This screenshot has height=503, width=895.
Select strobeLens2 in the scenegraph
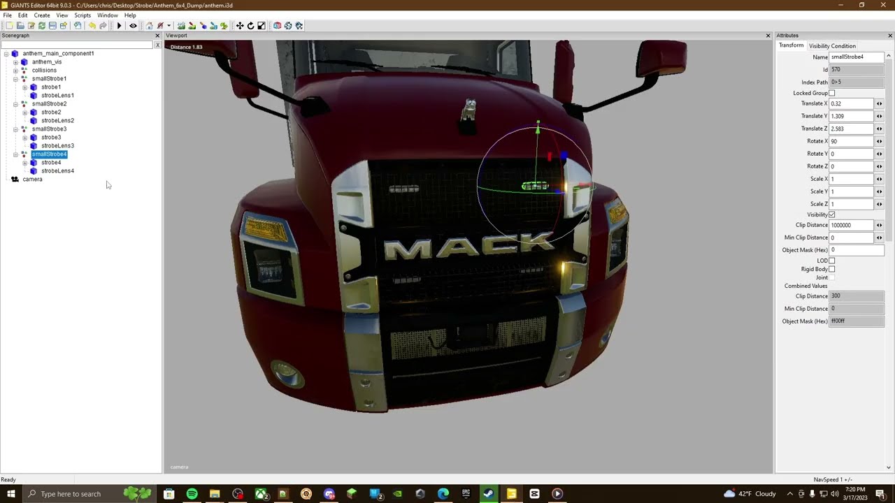coord(57,121)
